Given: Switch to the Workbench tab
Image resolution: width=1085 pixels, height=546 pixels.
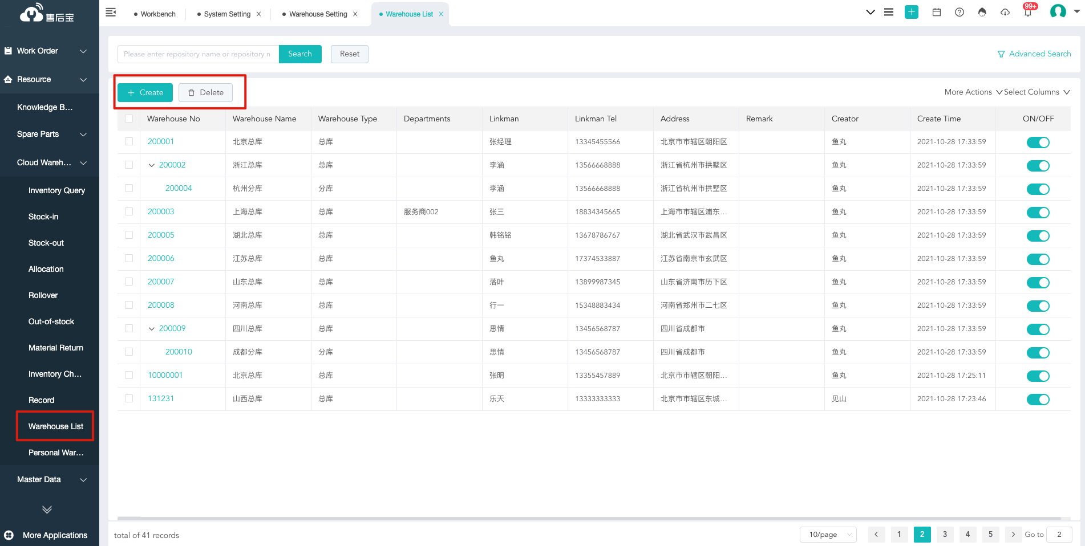Looking at the screenshot, I should pos(155,14).
